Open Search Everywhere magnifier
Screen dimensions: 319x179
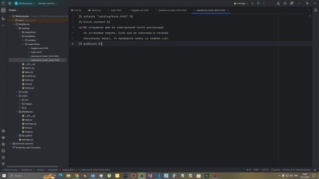coord(285,3)
